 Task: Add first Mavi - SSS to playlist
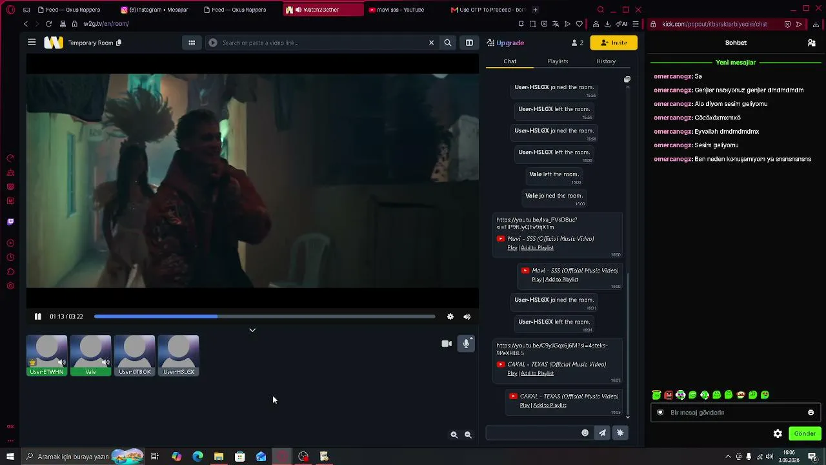point(538,248)
